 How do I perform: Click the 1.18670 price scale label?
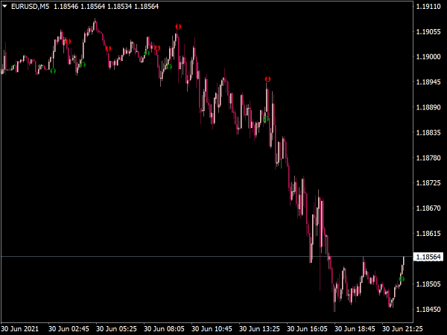tap(428, 208)
